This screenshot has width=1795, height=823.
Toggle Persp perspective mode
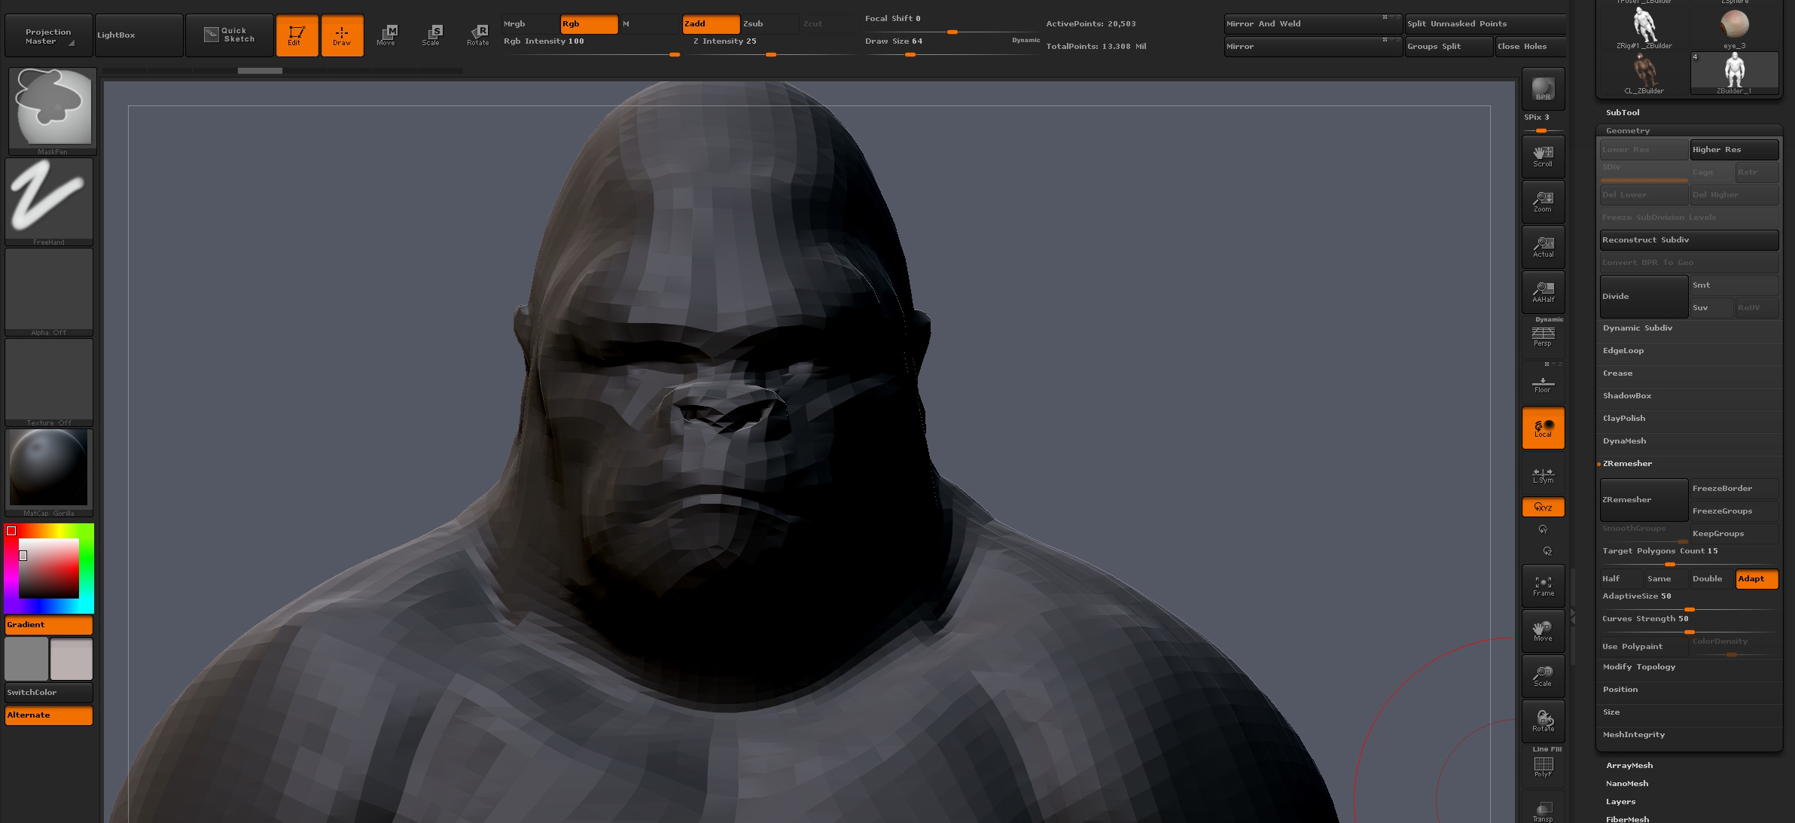(1543, 336)
